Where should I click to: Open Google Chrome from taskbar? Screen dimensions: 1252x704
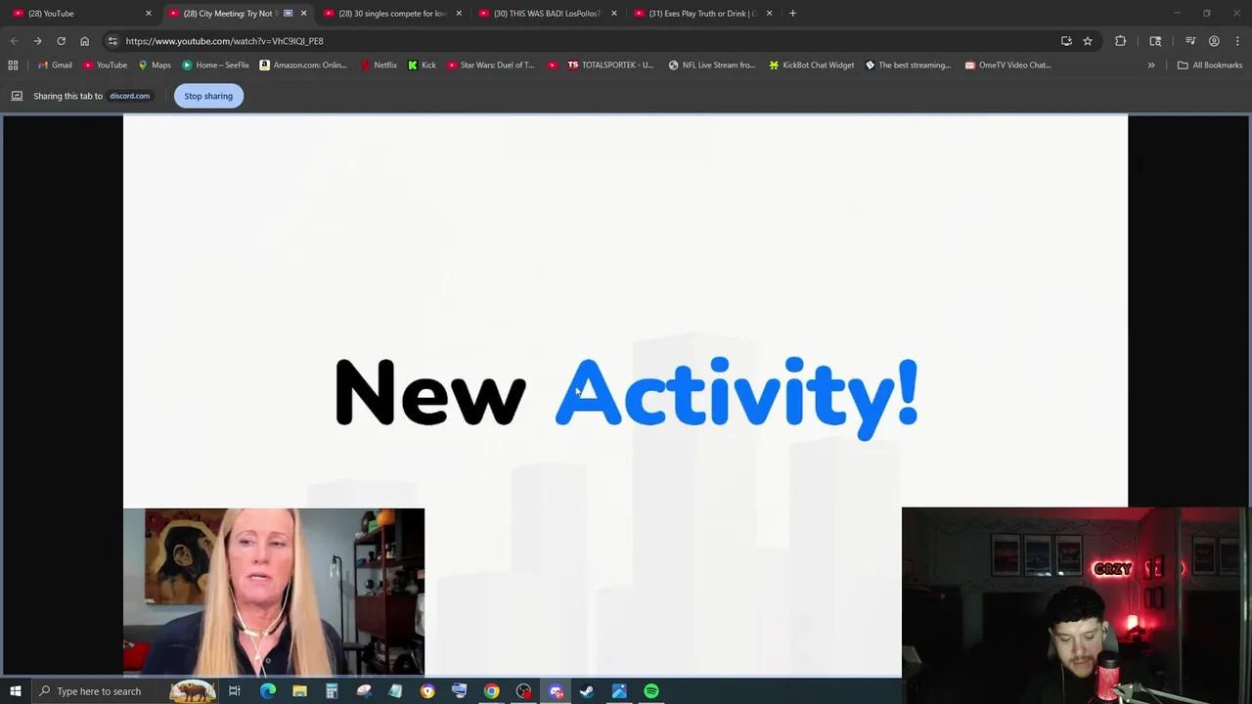491,691
